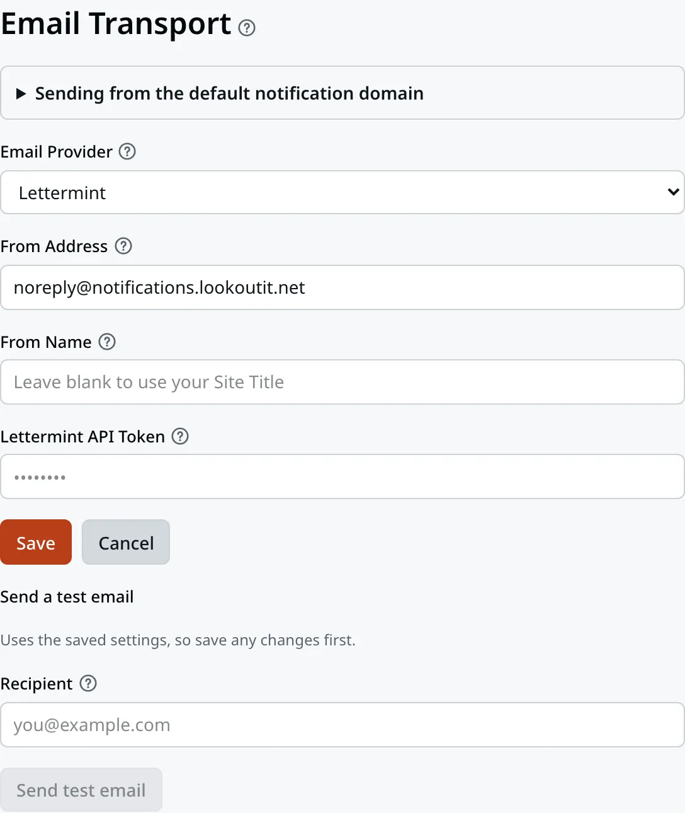Open help icon beside Email Transport heading
This screenshot has width=685, height=813.
click(247, 28)
